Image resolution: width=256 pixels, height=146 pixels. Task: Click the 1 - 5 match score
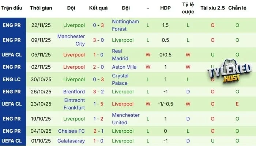coord(98,104)
